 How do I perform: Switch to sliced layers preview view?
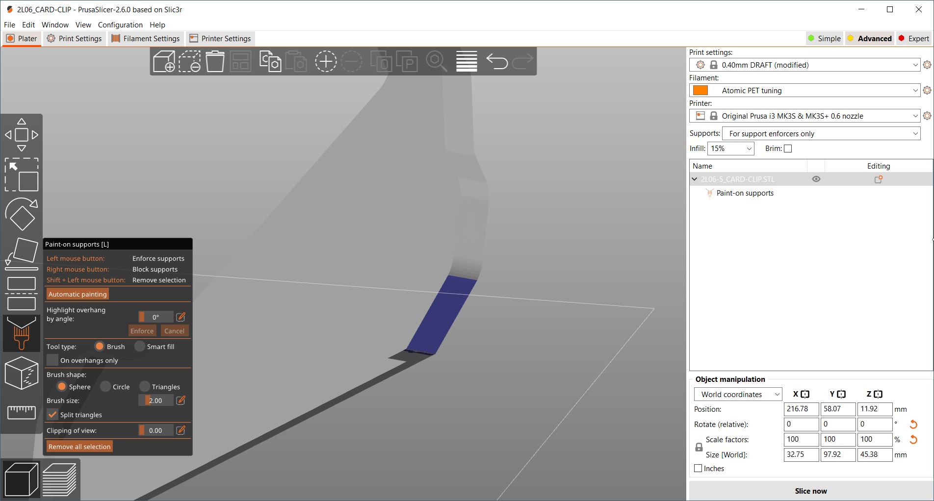(59, 479)
